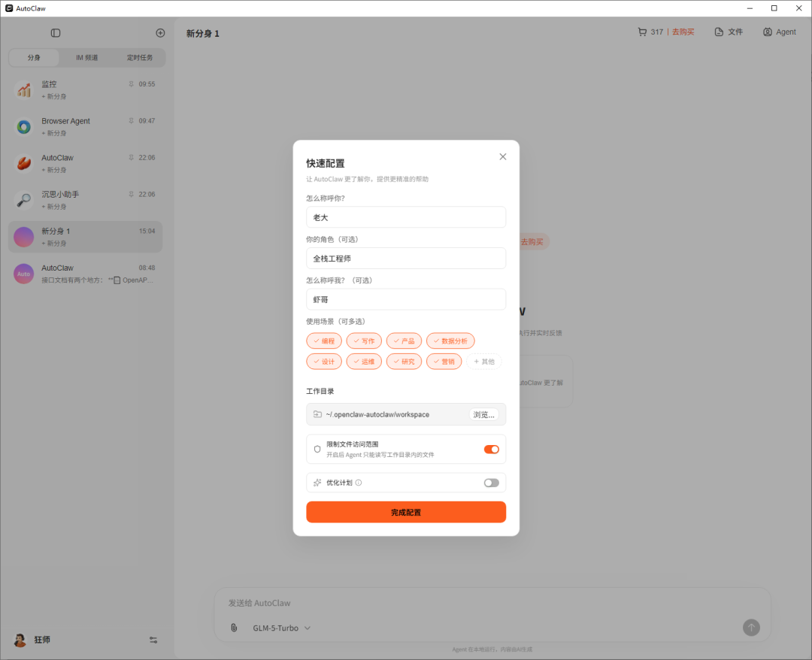Viewport: 812px width, 660px height.
Task: Click the 去购买 badge behind dialog
Action: pyautogui.click(x=532, y=242)
